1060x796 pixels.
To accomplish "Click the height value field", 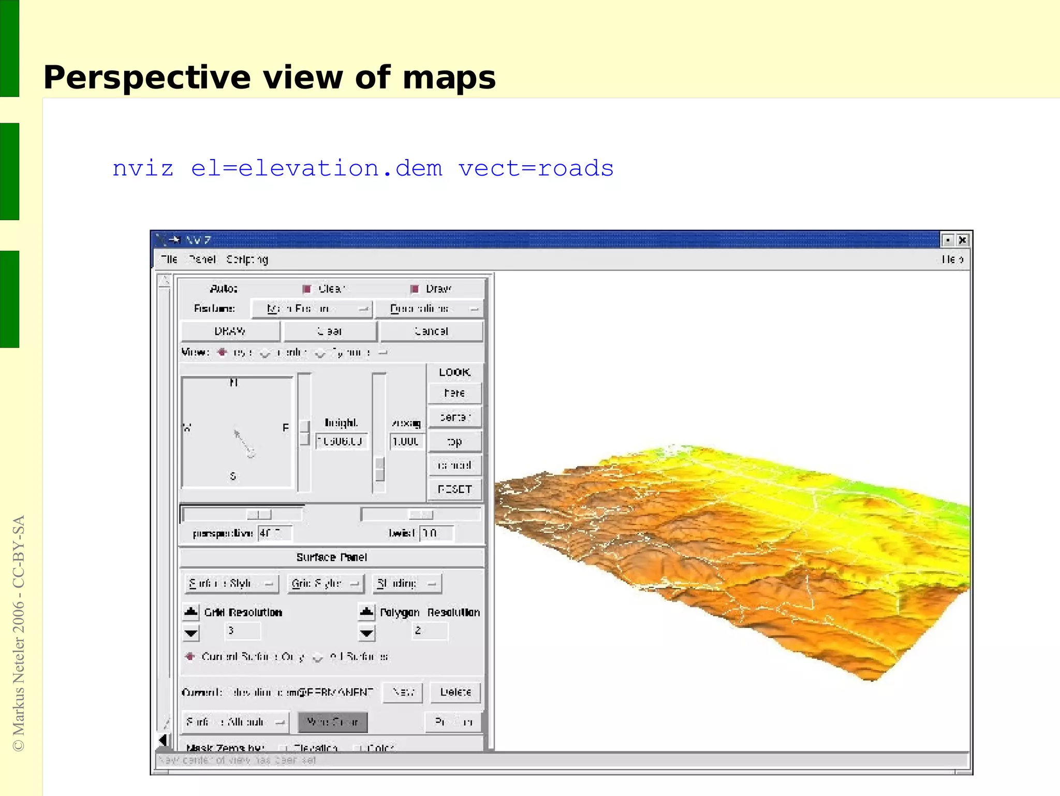I will pyautogui.click(x=342, y=441).
